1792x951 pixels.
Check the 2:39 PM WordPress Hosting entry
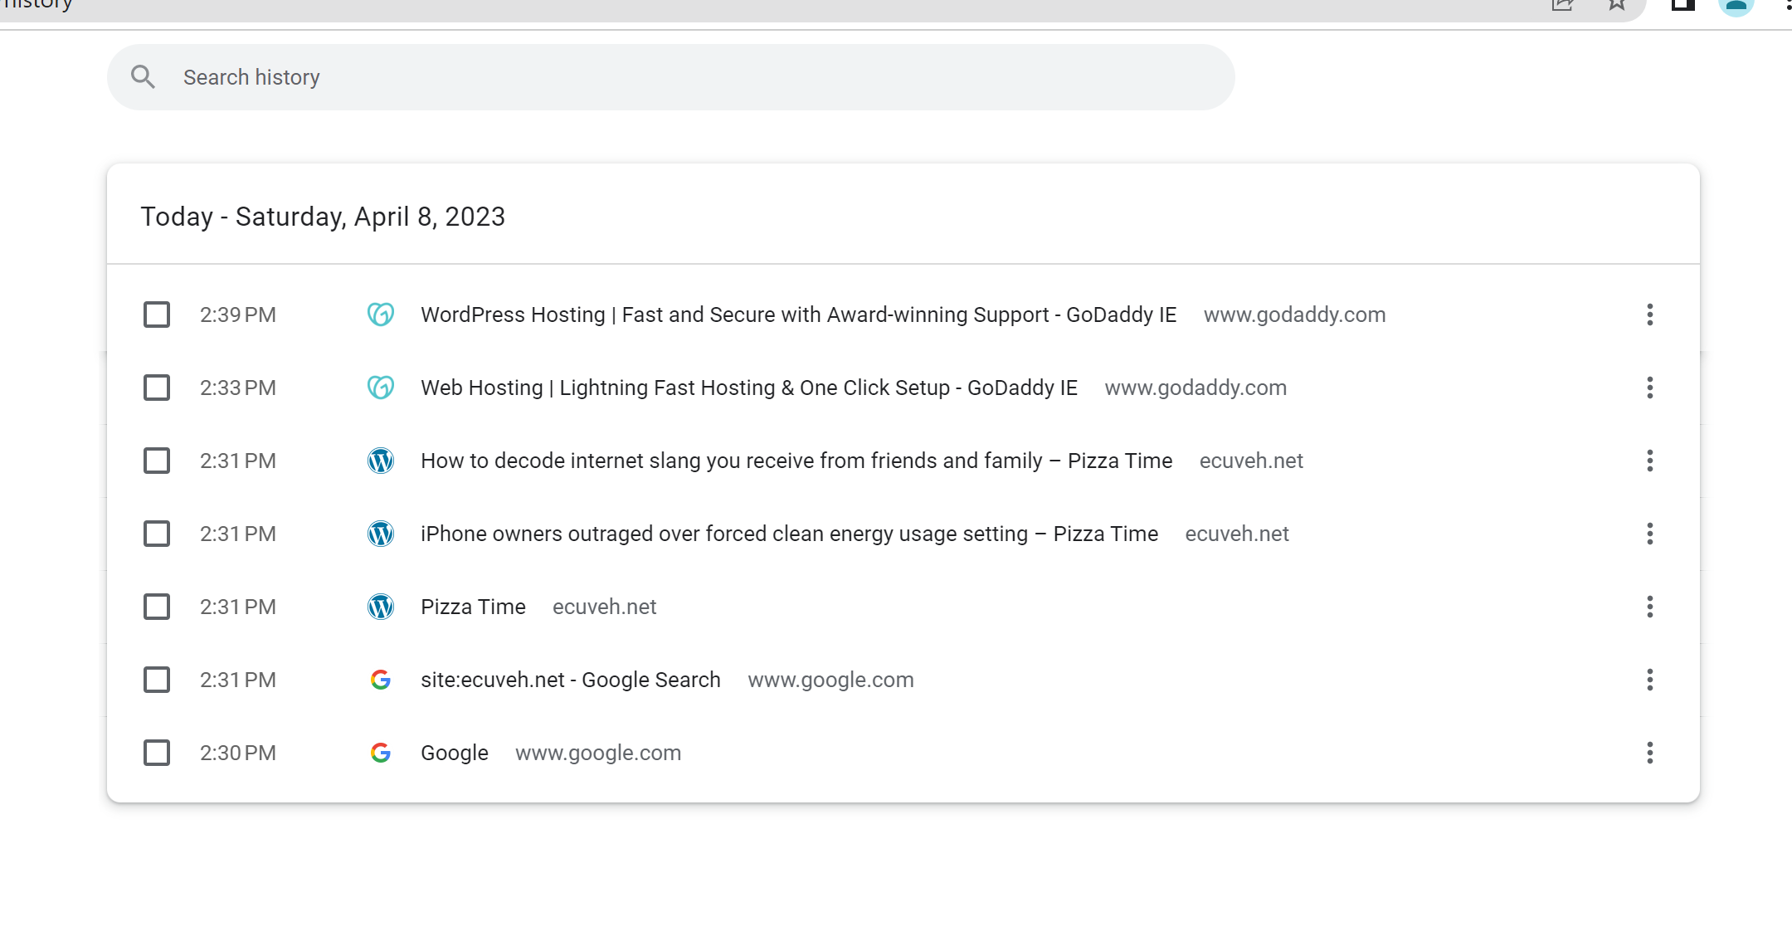pos(157,315)
